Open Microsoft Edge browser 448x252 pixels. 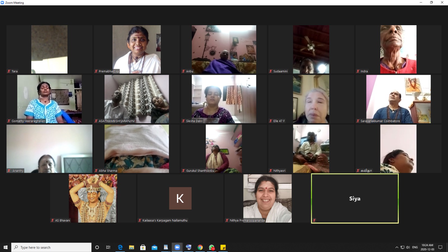120,247
